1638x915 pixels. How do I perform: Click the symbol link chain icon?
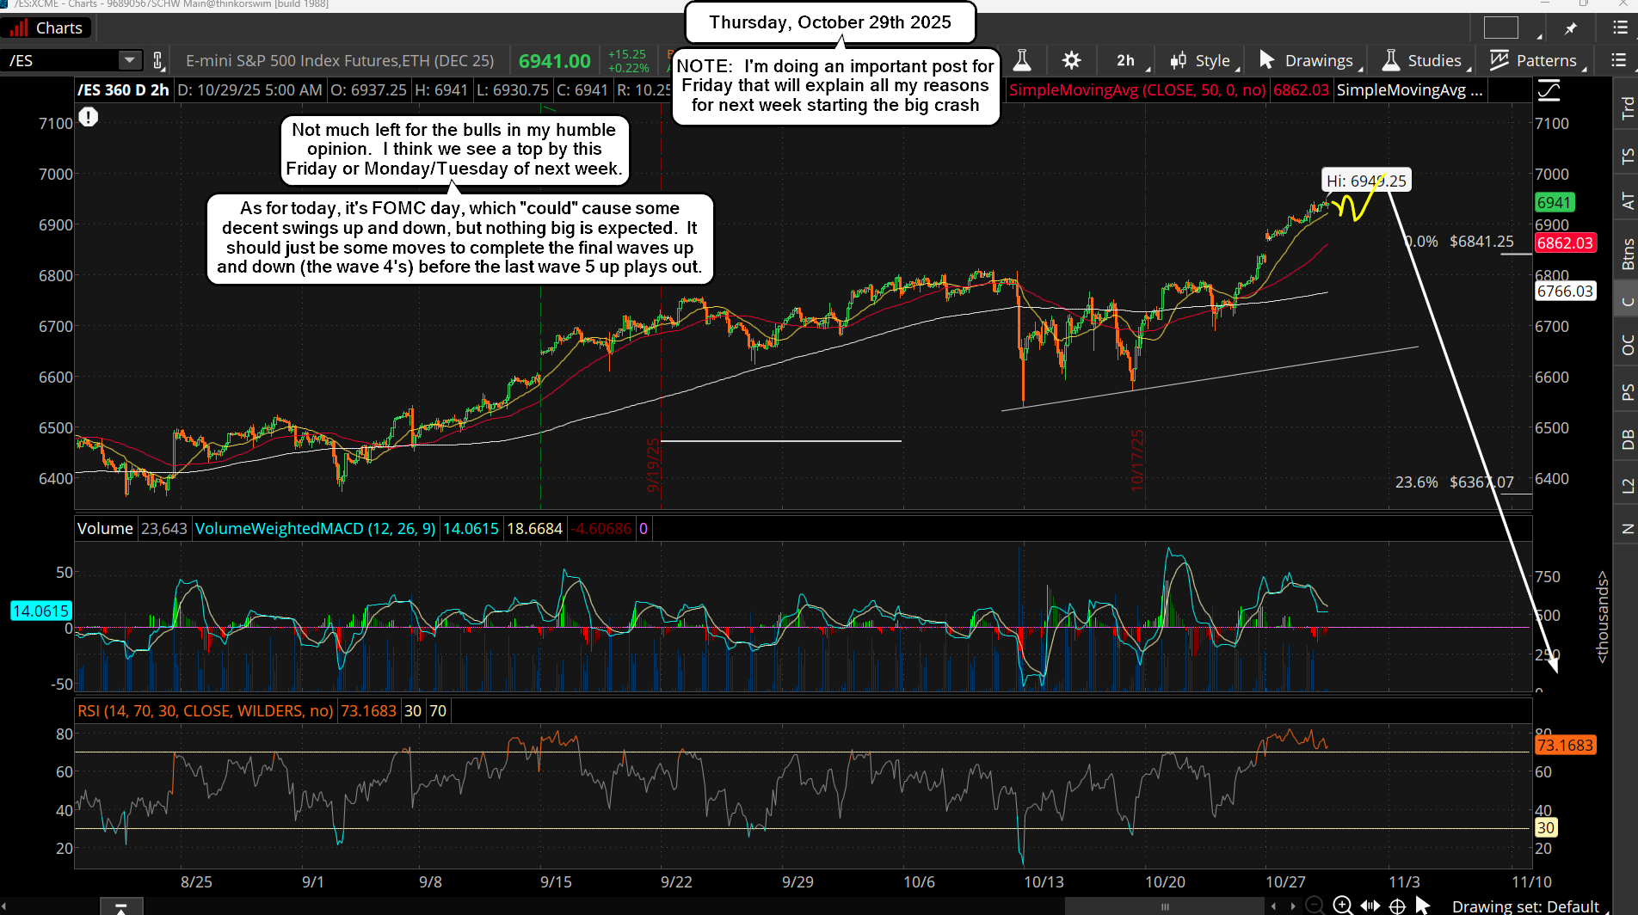tap(158, 60)
